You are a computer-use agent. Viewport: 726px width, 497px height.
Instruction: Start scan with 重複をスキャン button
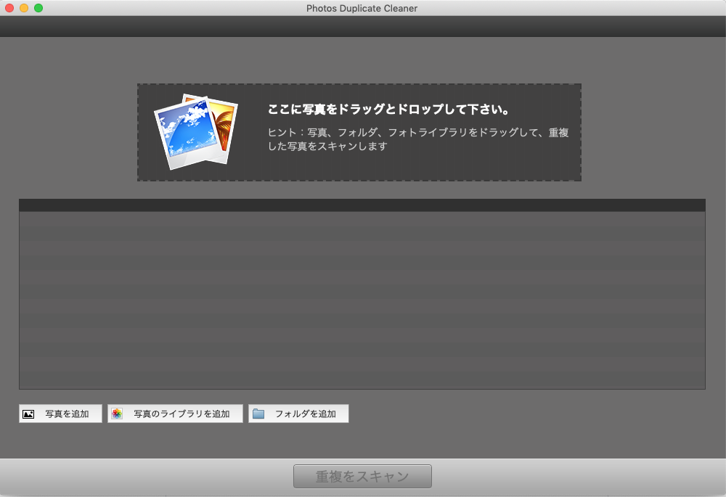coord(362,476)
